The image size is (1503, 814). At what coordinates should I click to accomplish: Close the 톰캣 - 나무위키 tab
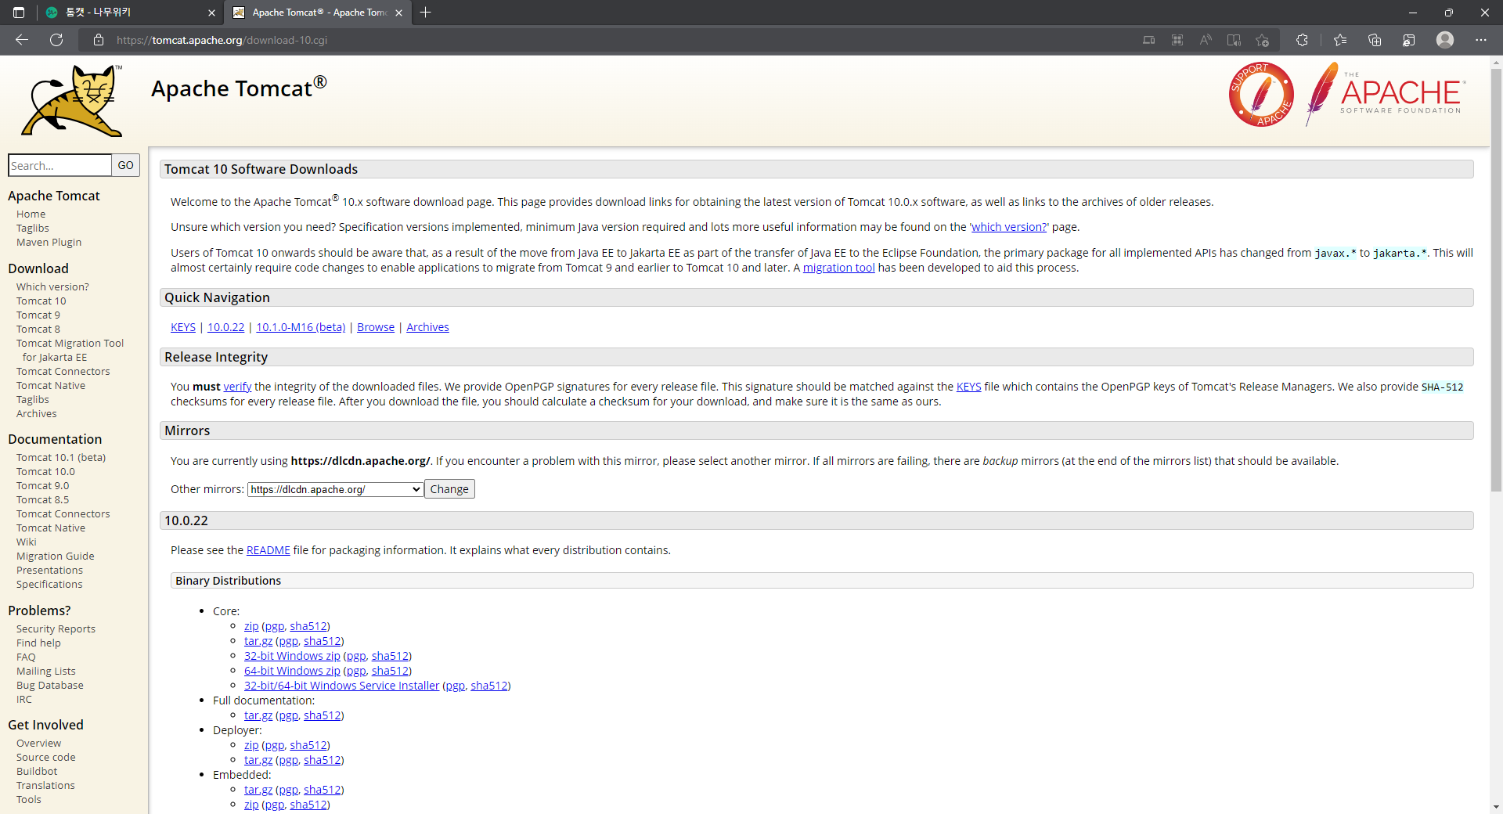pyautogui.click(x=211, y=13)
